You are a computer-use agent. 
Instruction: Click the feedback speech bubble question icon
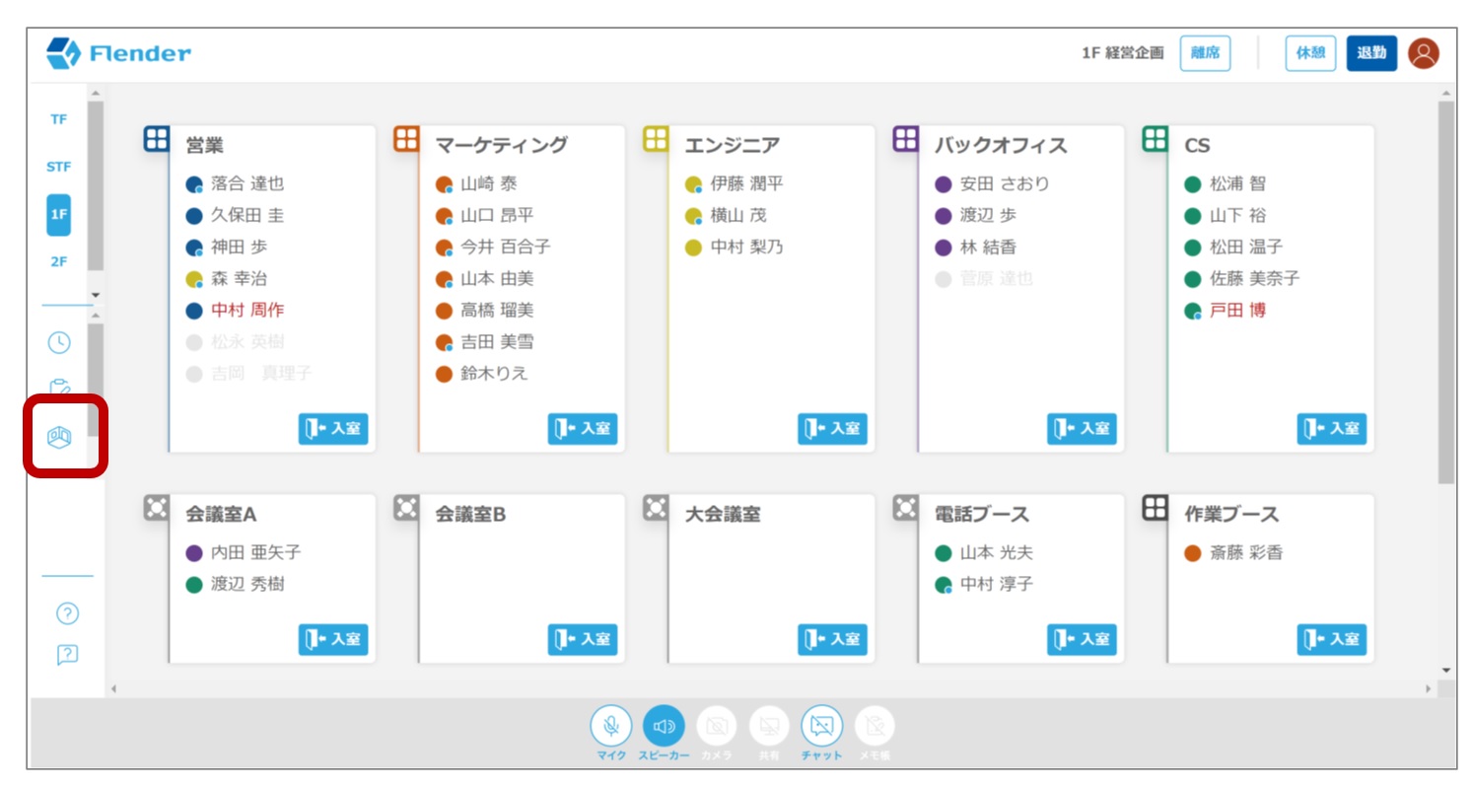(67, 655)
